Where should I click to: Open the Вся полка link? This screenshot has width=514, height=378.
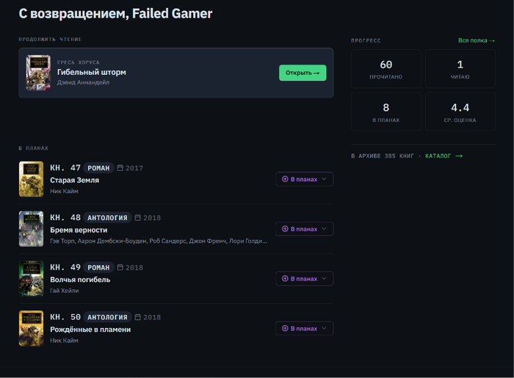(x=477, y=40)
